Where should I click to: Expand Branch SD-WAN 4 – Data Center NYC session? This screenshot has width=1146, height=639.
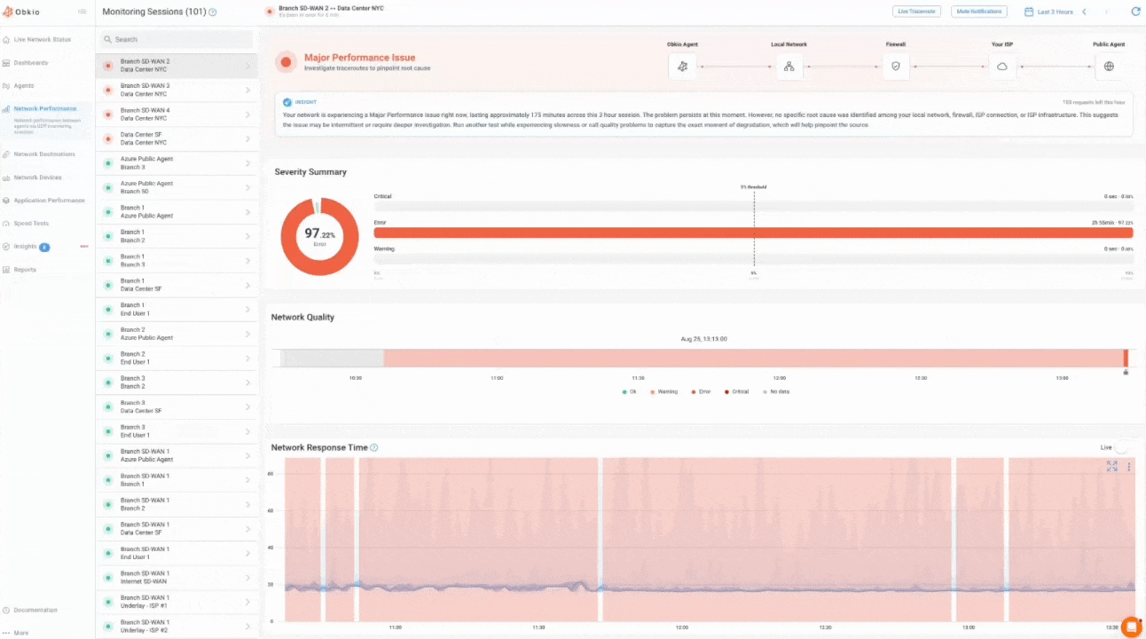tap(247, 114)
